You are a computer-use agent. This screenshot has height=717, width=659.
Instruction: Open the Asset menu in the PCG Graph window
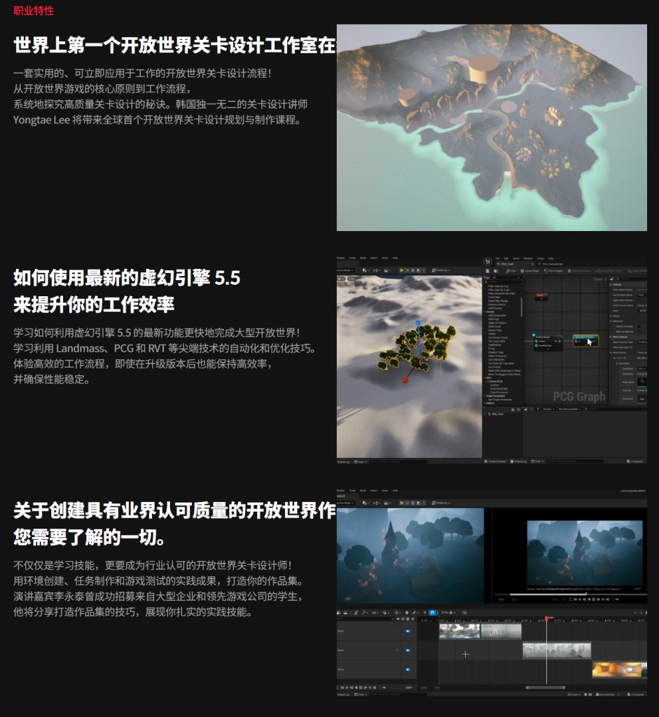click(516, 258)
